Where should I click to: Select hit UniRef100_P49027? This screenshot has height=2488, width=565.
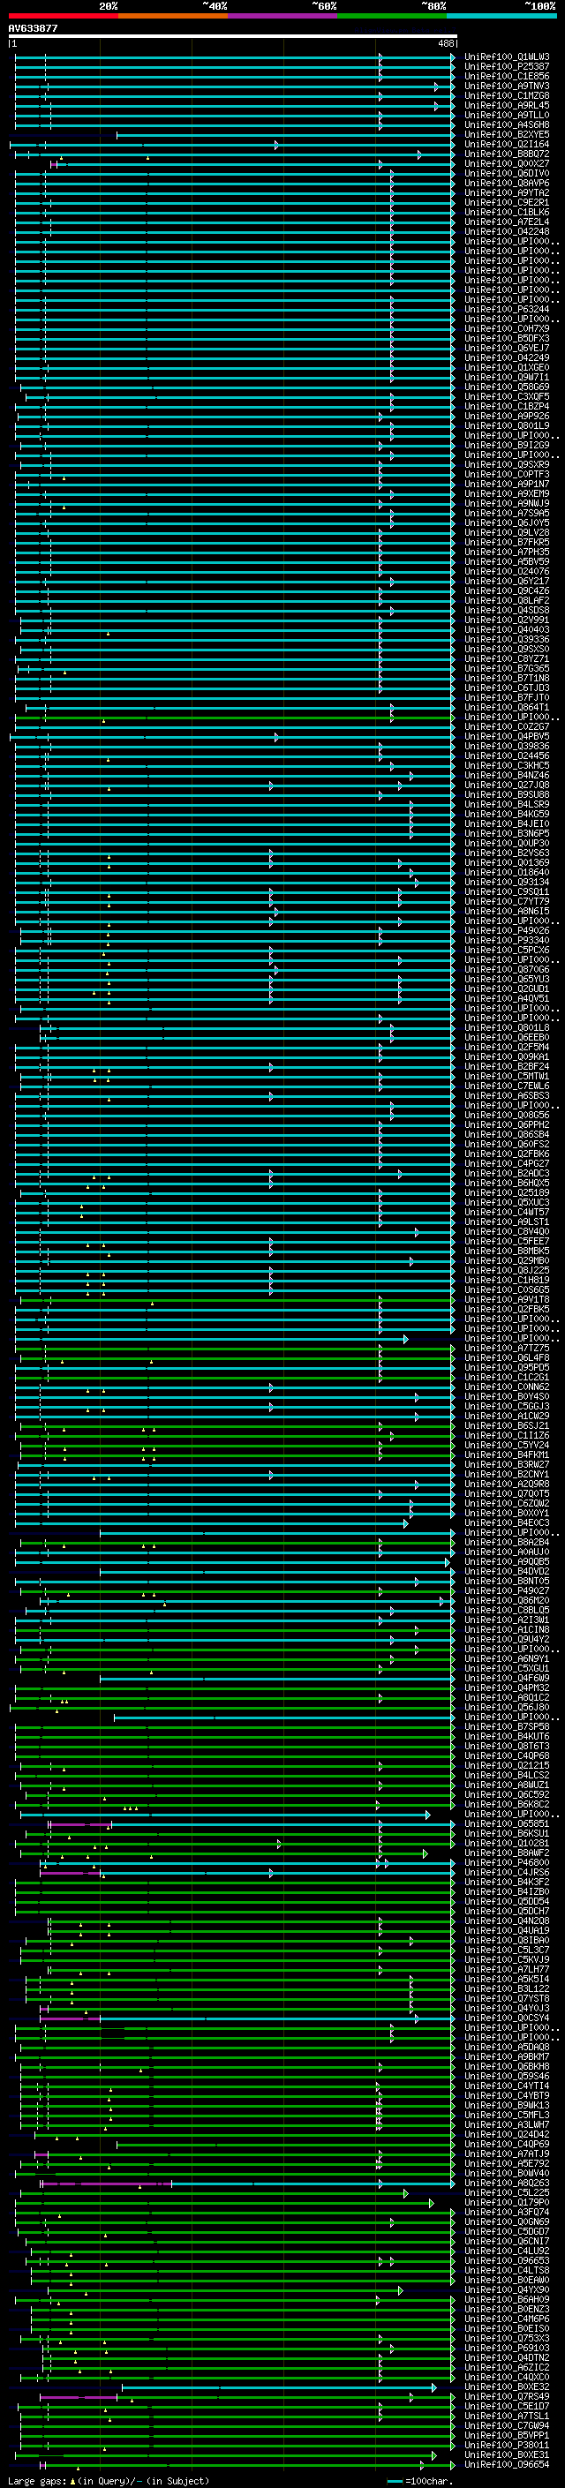point(507,1590)
